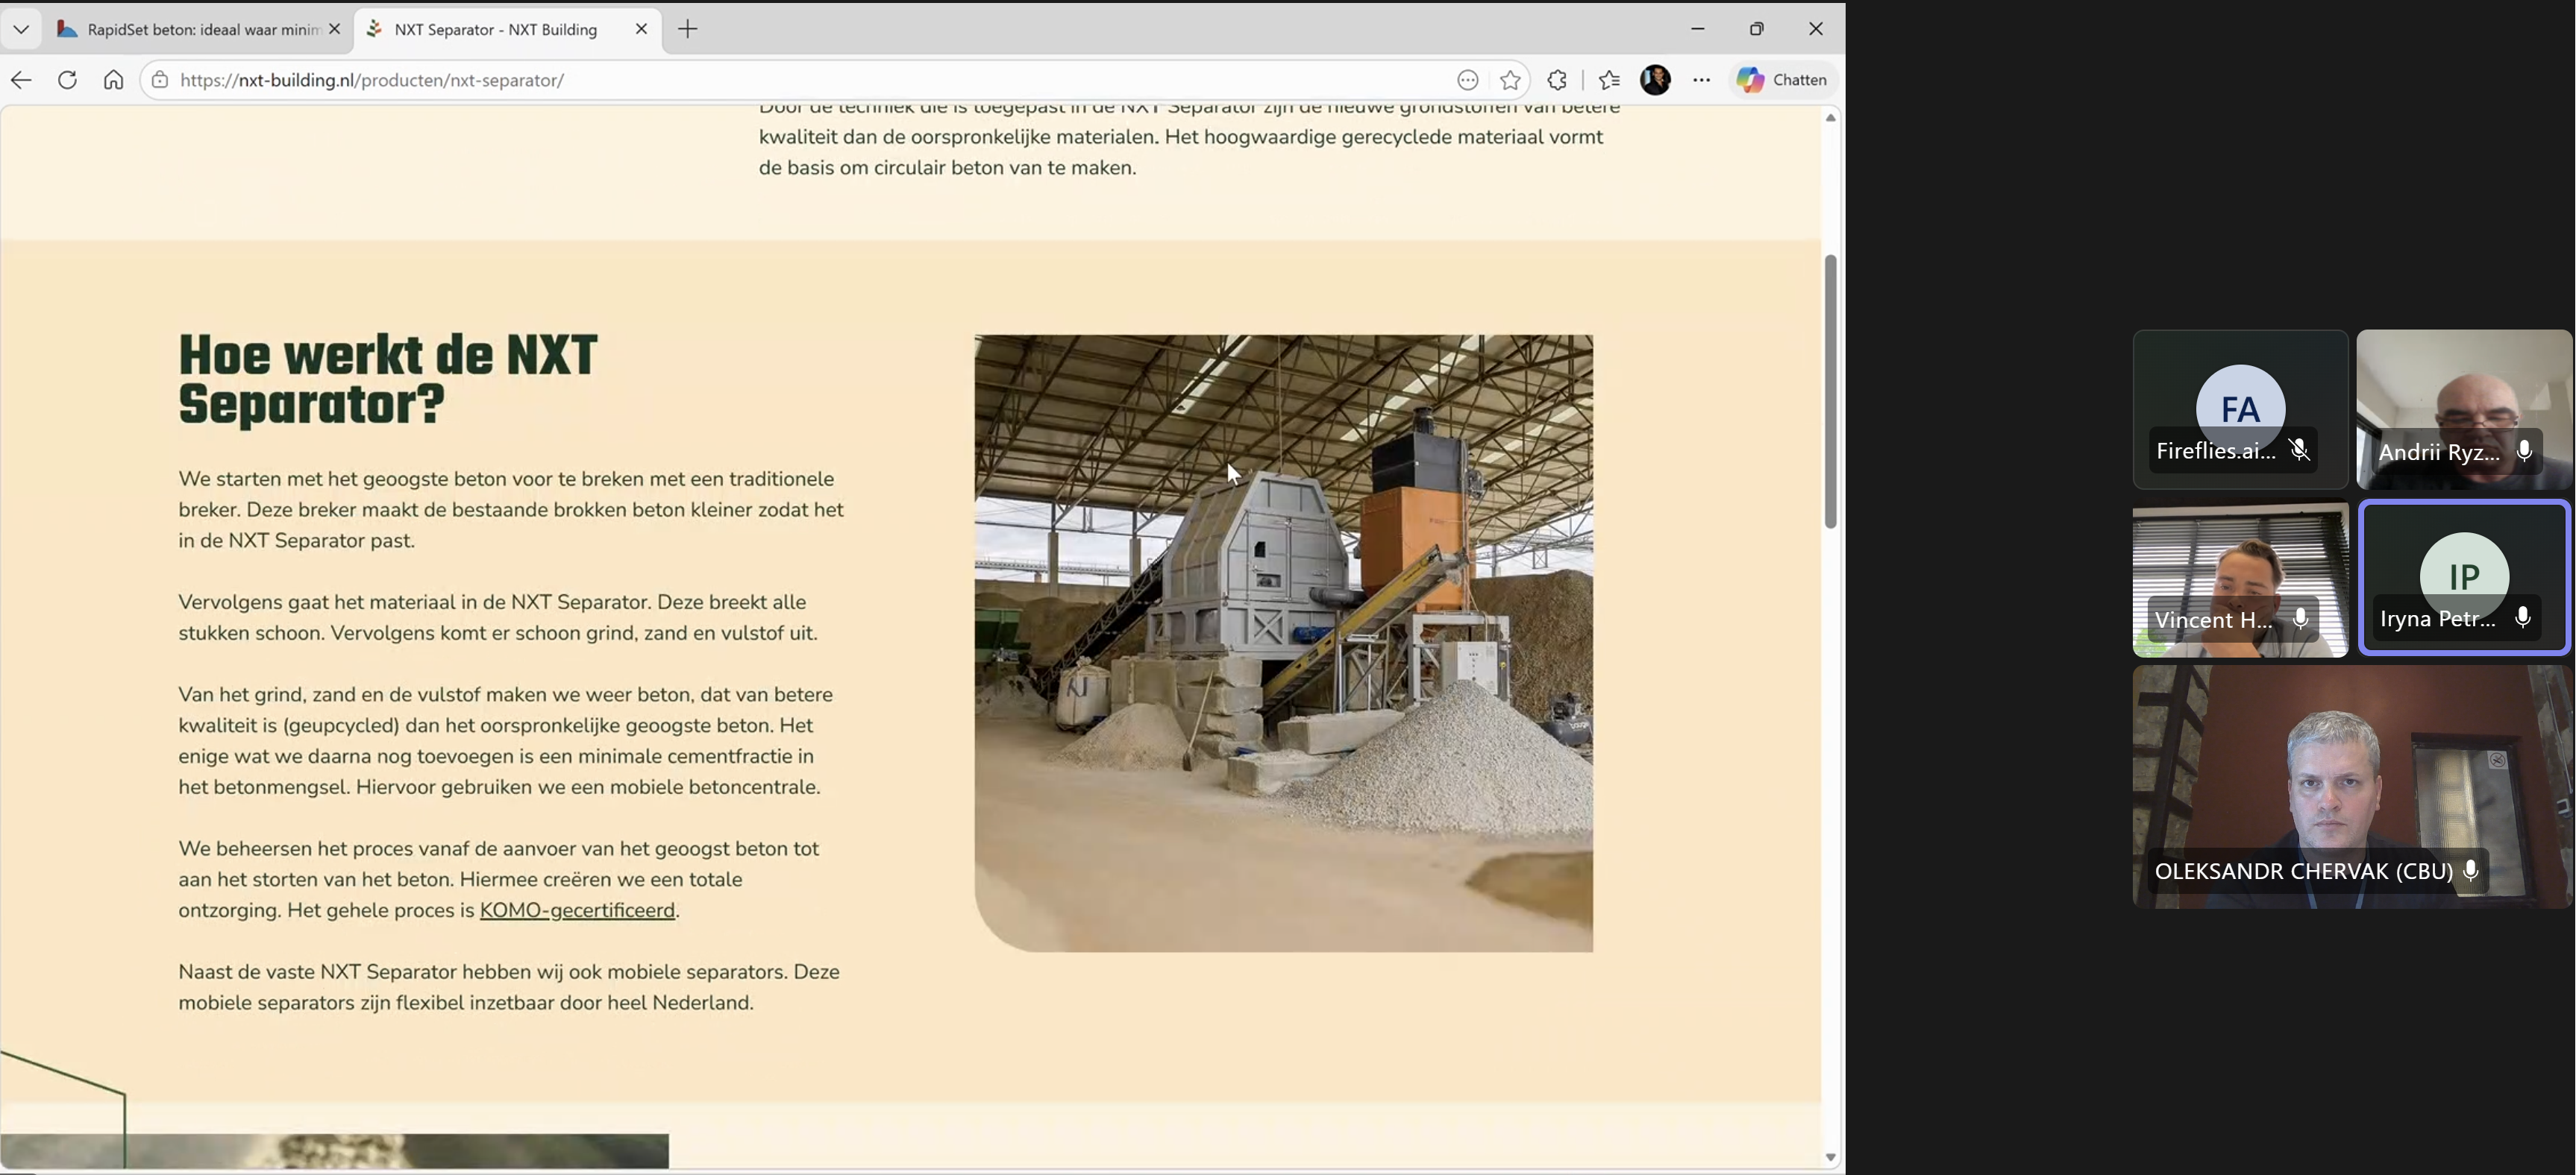Screen dimensions: 2576x1175
Task: Click the scrollbar down arrow
Action: click(x=1831, y=1157)
